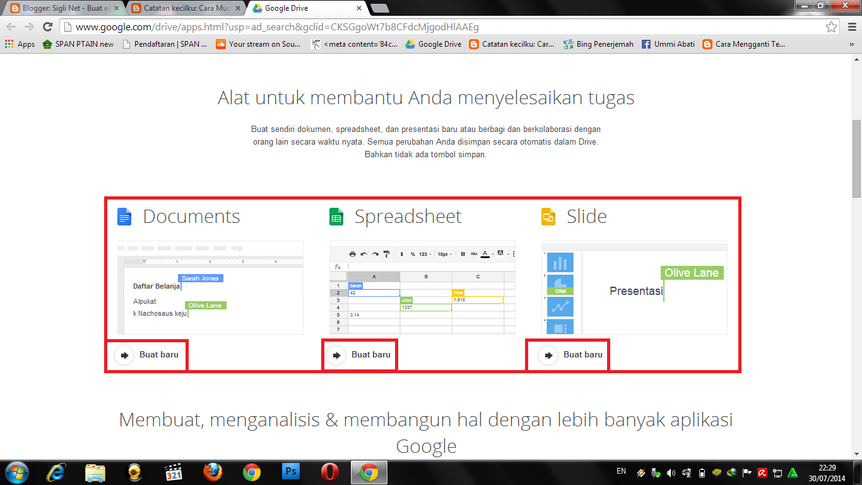Viewport: 862px width, 485px height.
Task: Click the Slide presentation preview thumbnail
Action: (x=634, y=287)
